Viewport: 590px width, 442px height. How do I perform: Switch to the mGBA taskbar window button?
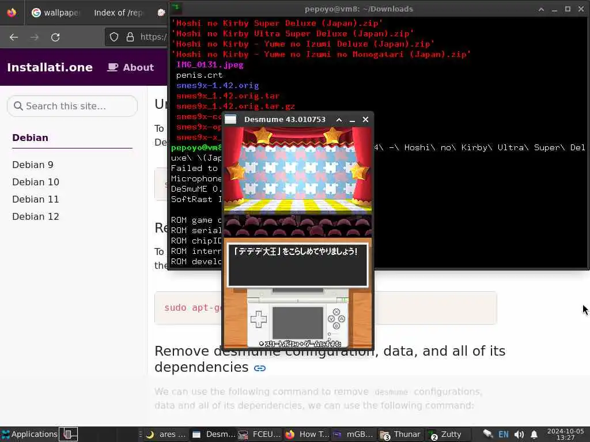pyautogui.click(x=353, y=434)
